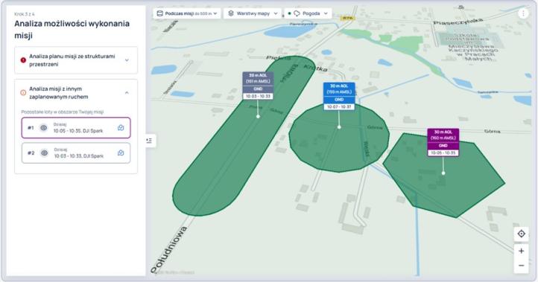538x282 pixels.
Task: Zoom in with the plus button
Action: coord(521,251)
